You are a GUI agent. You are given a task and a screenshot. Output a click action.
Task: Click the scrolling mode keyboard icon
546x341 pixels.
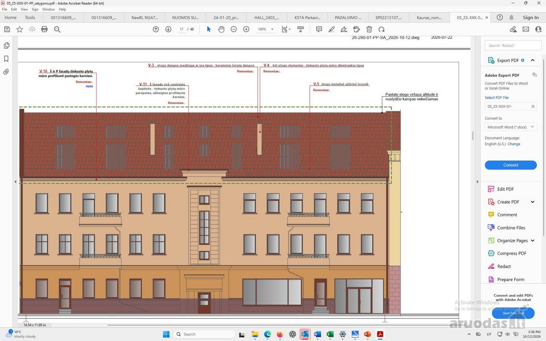pos(300,29)
